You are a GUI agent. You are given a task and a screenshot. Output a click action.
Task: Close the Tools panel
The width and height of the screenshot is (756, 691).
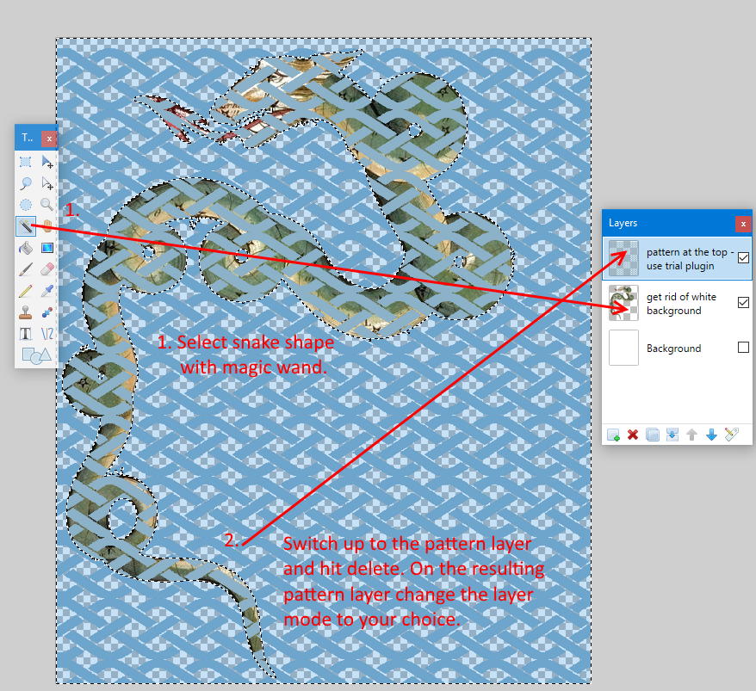(x=49, y=139)
